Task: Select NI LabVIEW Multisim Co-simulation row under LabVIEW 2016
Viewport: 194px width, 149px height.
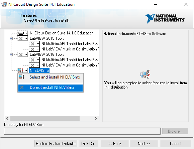Action: 70,65
